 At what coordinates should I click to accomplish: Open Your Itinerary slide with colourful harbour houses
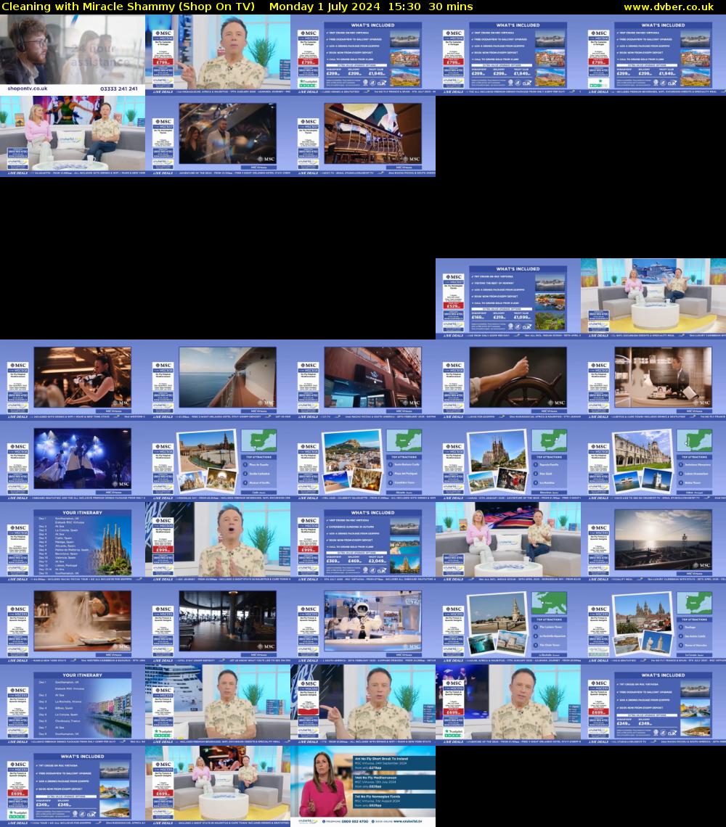[73, 704]
